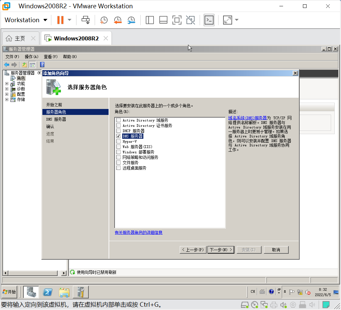The height and width of the screenshot is (310, 341).
Task: Check the 文件服务 role
Action: [118, 163]
